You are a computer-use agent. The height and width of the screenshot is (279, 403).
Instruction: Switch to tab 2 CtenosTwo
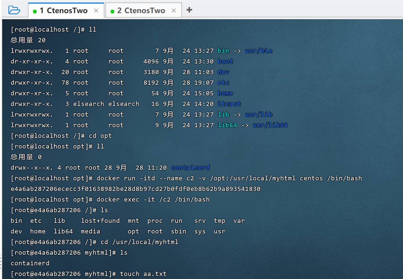(144, 10)
